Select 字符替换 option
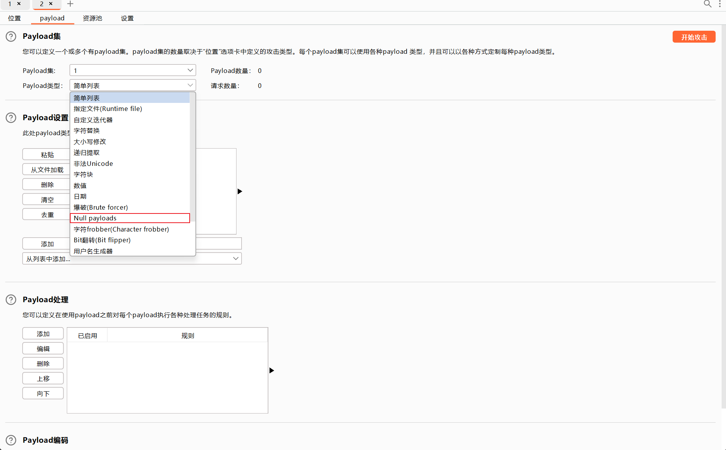This screenshot has width=726, height=450. [130, 131]
